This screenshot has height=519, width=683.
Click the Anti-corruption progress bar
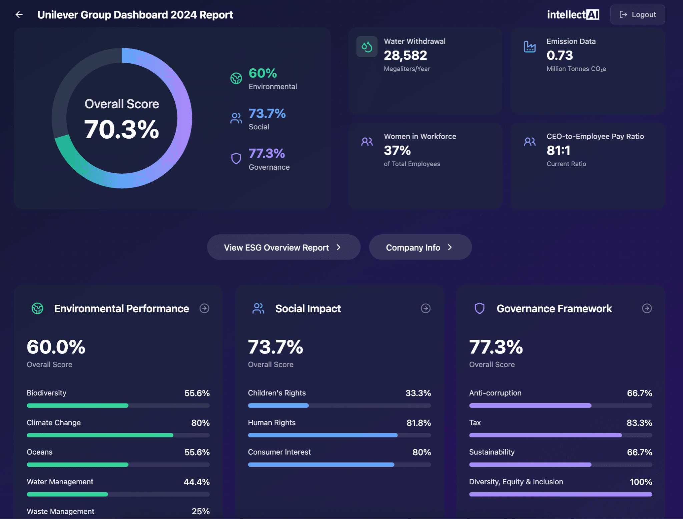(561, 406)
